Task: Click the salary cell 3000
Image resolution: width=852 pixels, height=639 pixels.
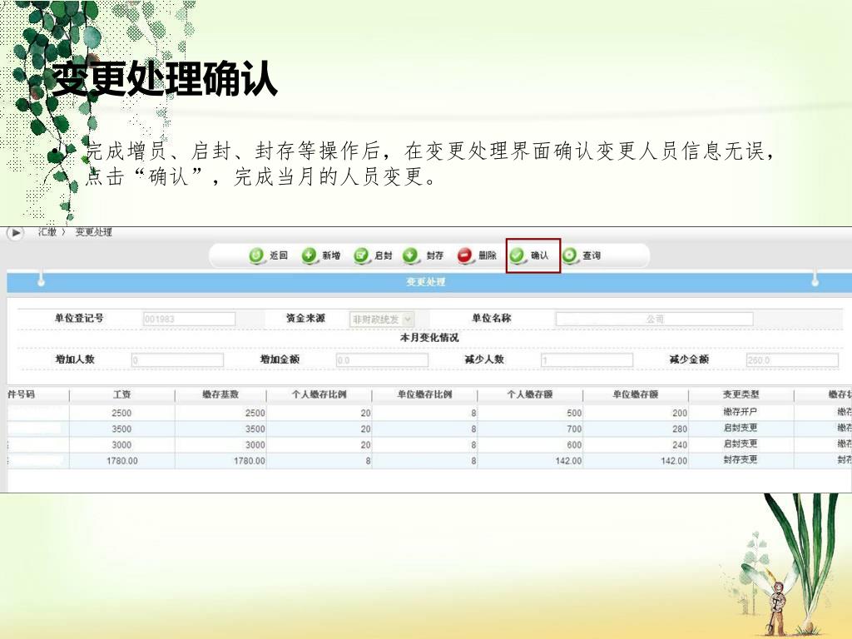Action: [121, 444]
